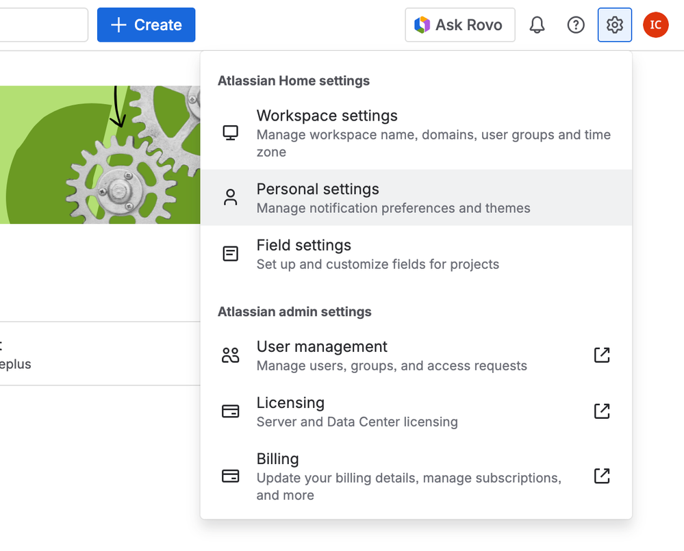684x551 pixels.
Task: Click the Workspace settings monitor icon
Action: 231,133
